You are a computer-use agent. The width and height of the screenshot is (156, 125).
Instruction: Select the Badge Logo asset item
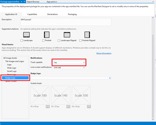pyautogui.click(x=15, y=78)
